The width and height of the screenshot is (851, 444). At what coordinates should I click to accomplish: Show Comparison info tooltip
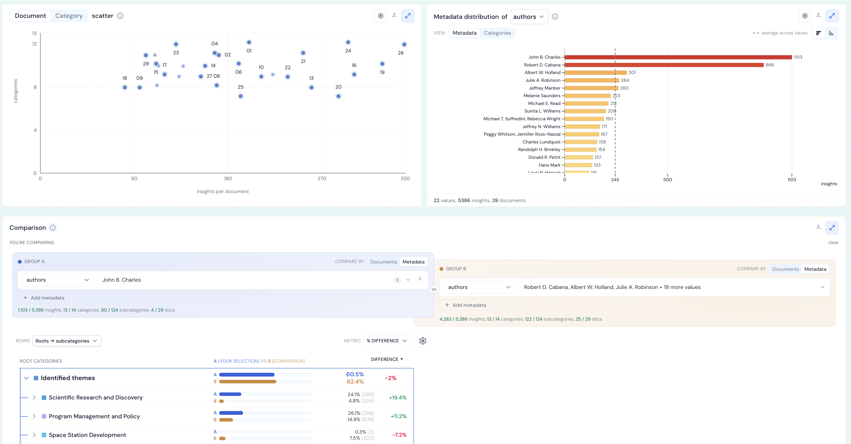[x=53, y=228]
